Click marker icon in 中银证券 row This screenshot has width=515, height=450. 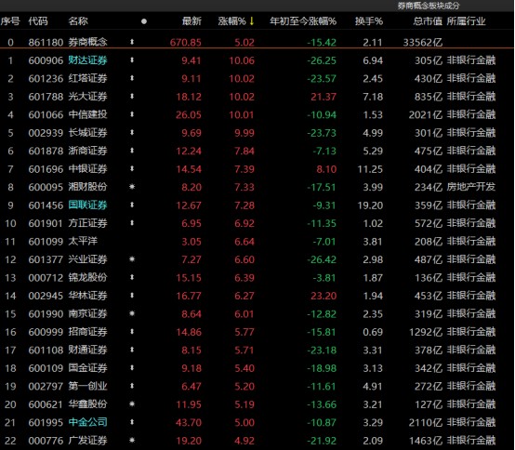pyautogui.click(x=132, y=168)
